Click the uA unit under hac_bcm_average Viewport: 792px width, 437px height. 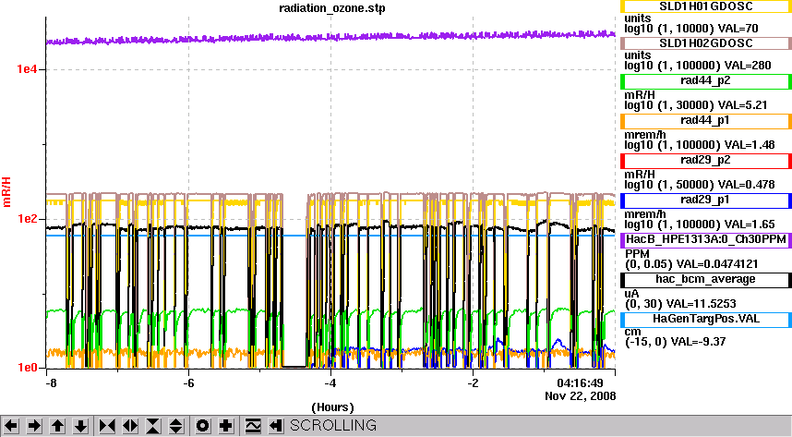tap(632, 294)
